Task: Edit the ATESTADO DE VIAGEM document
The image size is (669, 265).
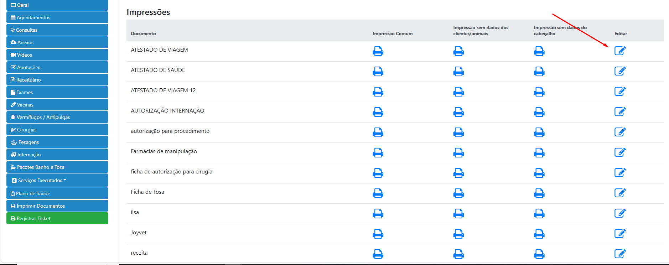Action: (620, 51)
